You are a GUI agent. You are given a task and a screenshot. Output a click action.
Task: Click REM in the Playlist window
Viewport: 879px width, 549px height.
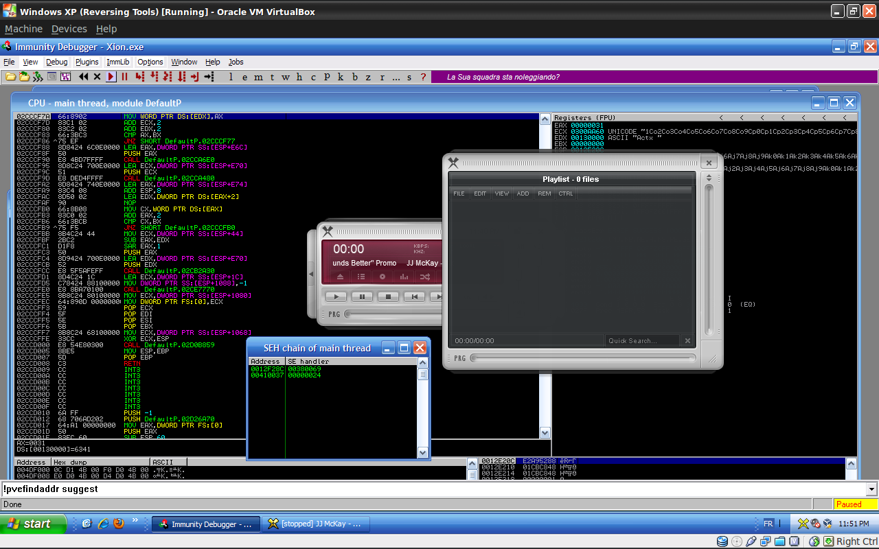pos(545,194)
